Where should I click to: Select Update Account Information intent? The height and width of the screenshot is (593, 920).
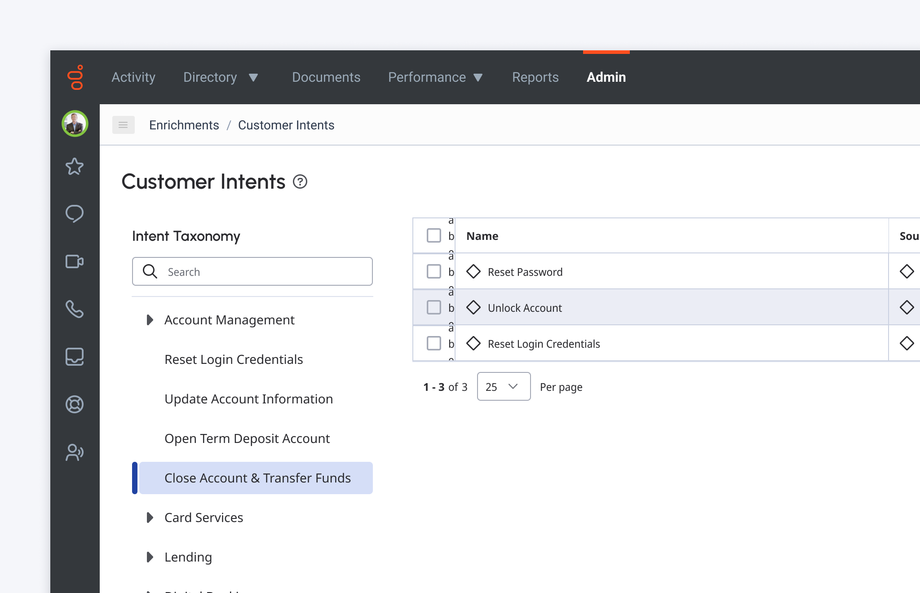[x=249, y=399]
